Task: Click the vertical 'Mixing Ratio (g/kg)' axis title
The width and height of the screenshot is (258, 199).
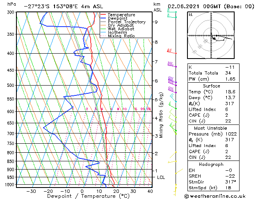Action: 161,115
